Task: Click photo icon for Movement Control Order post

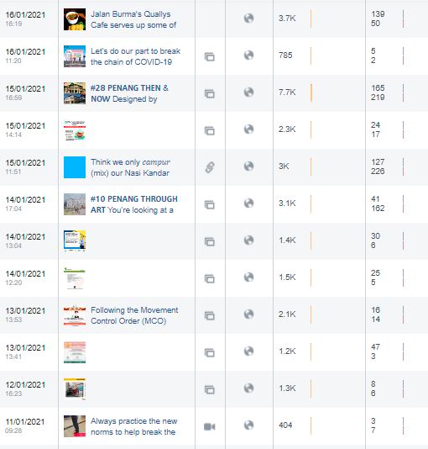Action: click(x=210, y=315)
